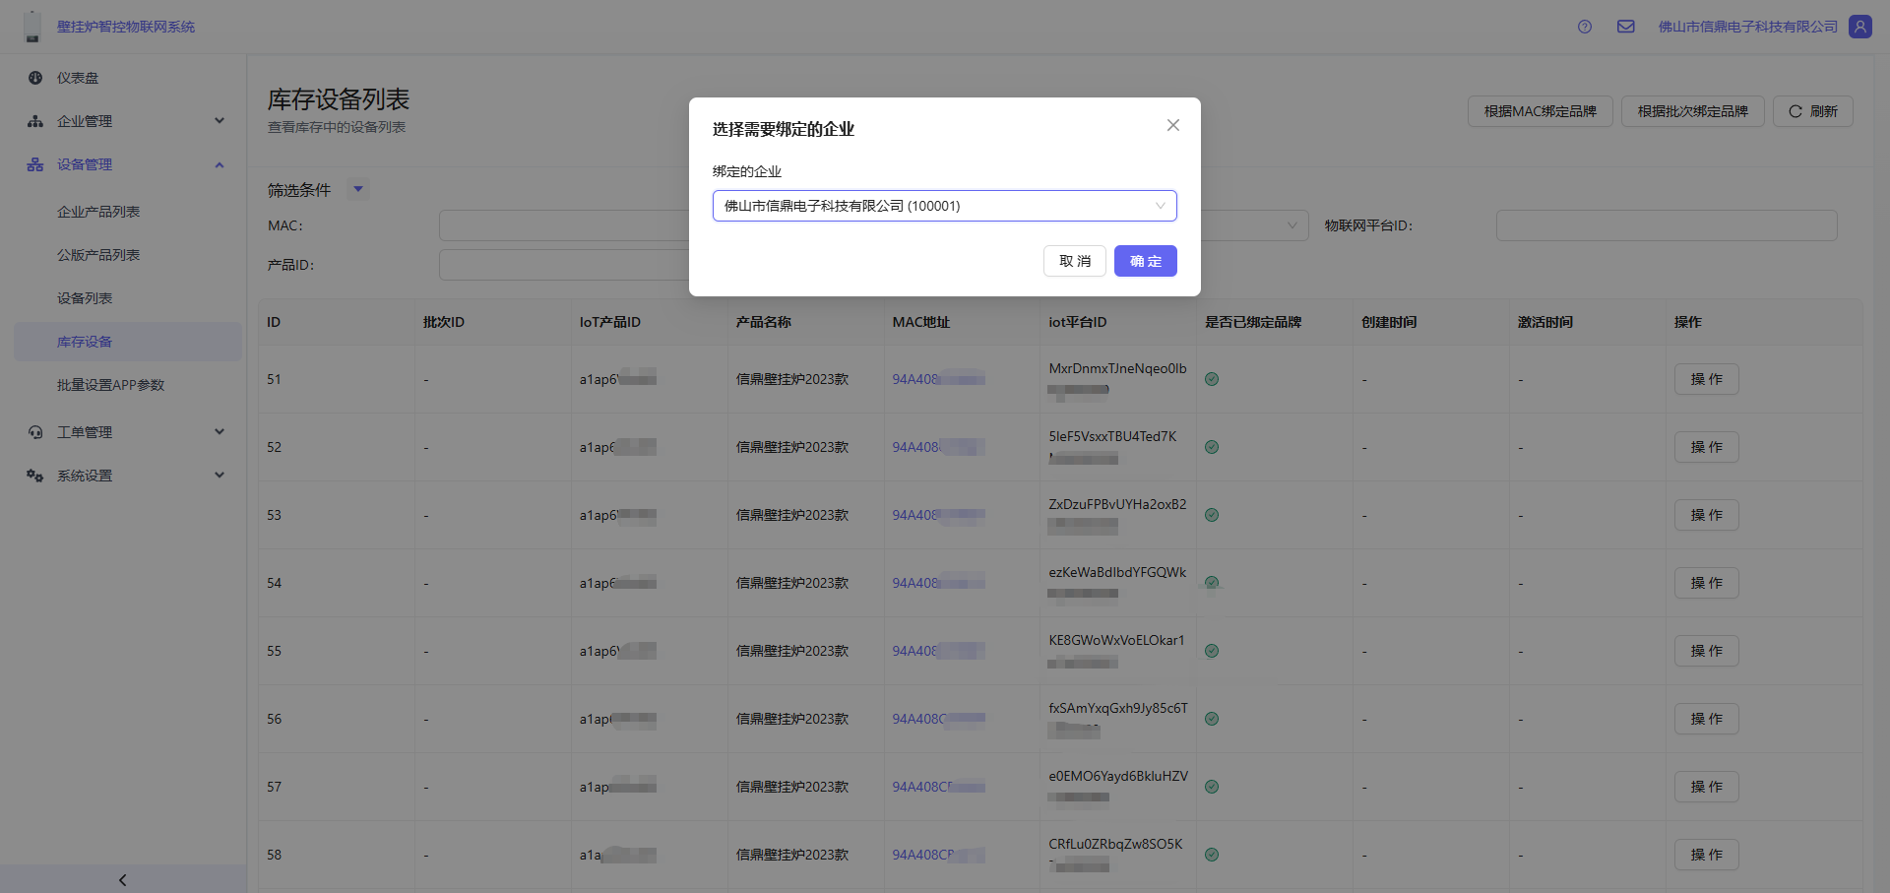Image resolution: width=1890 pixels, height=893 pixels.
Task: Click the 刷新 refresh button
Action: coord(1812,111)
